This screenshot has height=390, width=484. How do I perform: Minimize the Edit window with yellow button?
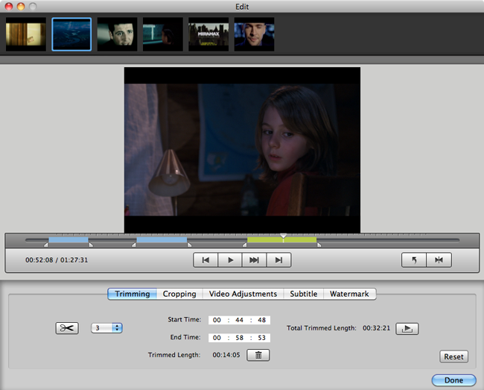click(x=21, y=6)
